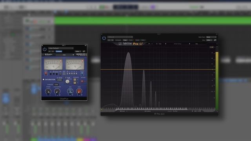Open the Analyzer Pre+Post menu in Pro-Q 3
Image resolution: width=251 pixels, height=141 pixels.
tap(173, 111)
